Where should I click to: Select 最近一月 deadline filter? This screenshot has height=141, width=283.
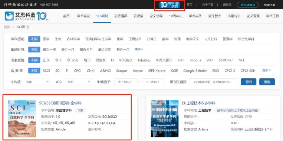click(x=68, y=50)
